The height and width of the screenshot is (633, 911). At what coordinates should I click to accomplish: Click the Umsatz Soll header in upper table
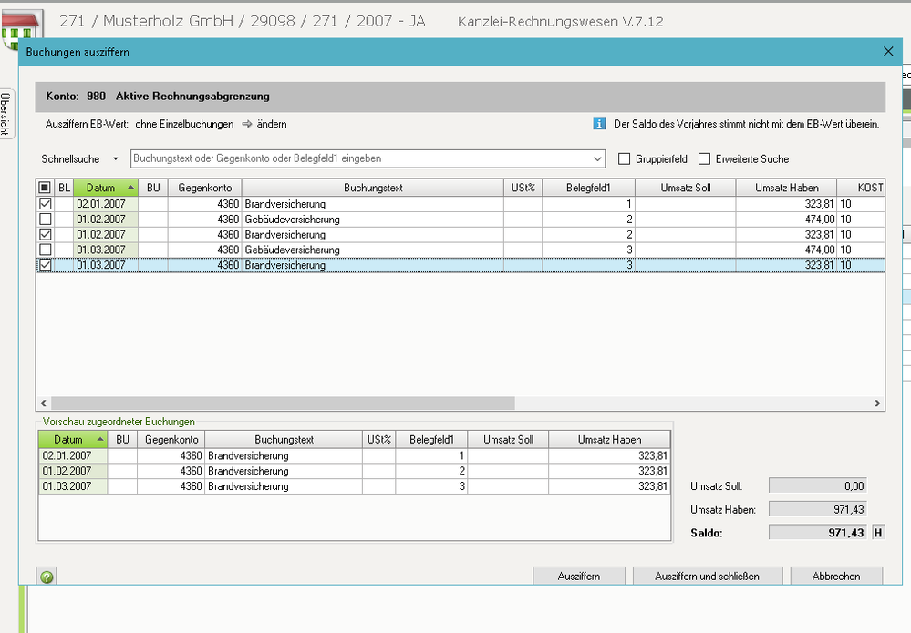(686, 188)
